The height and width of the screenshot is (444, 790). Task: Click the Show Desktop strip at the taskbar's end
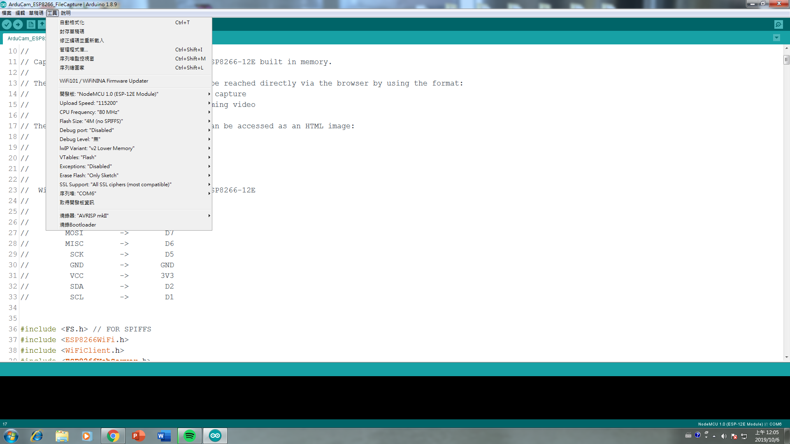coord(787,436)
